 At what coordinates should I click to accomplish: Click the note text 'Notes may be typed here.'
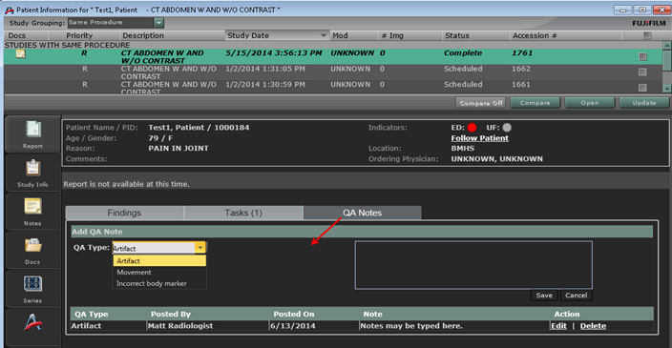tap(411, 326)
